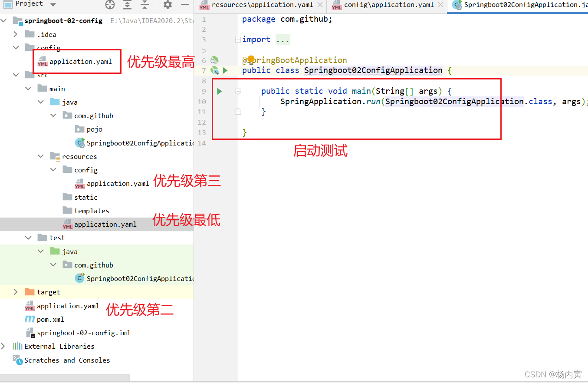The height and width of the screenshot is (383, 588).
Task: Collapse the src folder arrow
Action: [x=16, y=75]
